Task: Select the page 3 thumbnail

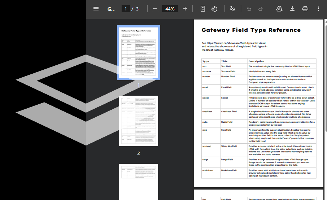Action: pos(139,182)
